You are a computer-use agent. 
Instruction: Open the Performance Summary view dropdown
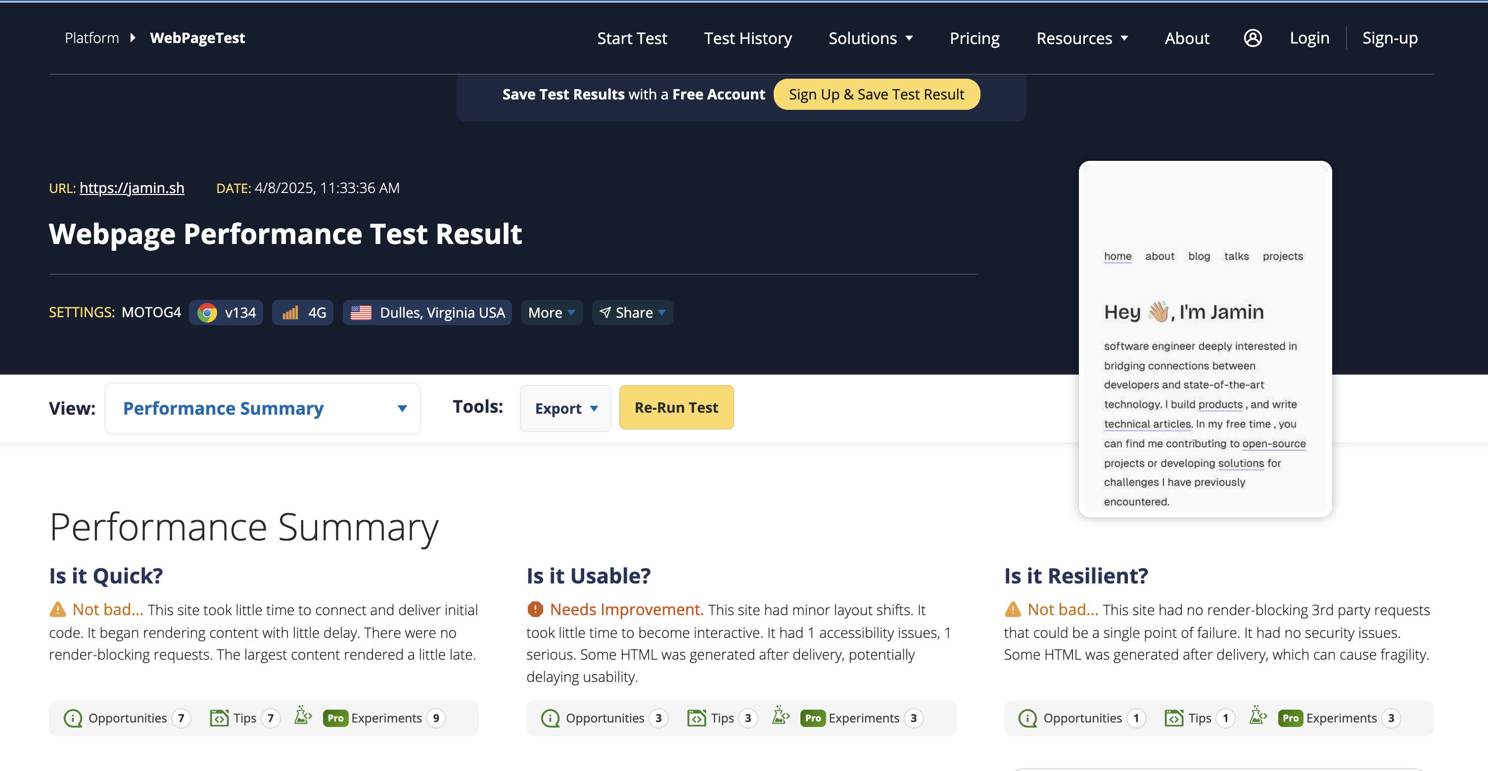(262, 408)
